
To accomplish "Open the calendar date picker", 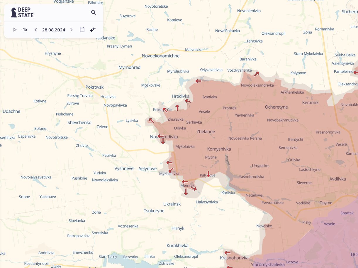I will [82, 30].
